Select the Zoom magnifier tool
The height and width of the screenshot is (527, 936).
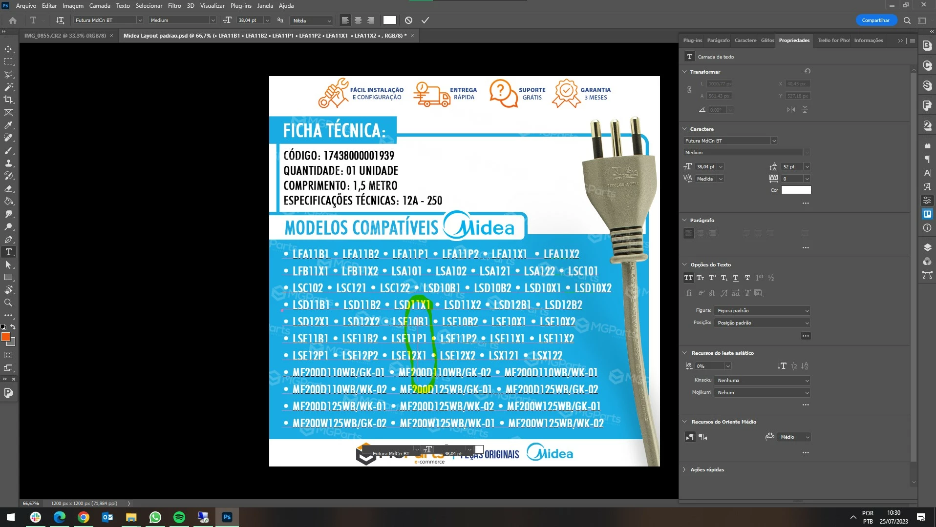8,303
